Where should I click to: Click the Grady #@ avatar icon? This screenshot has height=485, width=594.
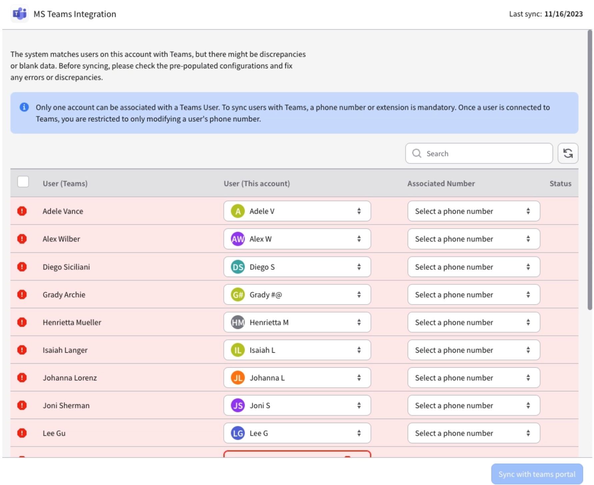pos(238,294)
